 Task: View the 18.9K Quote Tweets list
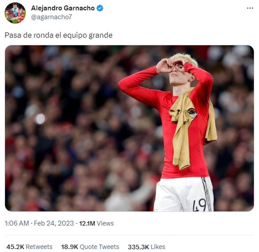(x=90, y=247)
